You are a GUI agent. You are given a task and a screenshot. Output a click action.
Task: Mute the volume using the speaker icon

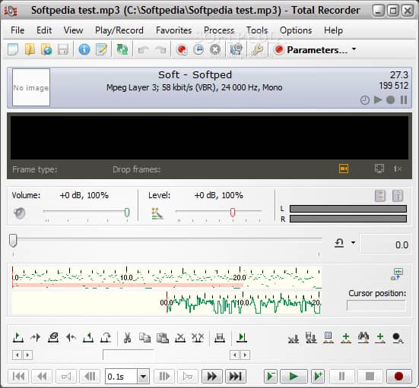coord(20,213)
